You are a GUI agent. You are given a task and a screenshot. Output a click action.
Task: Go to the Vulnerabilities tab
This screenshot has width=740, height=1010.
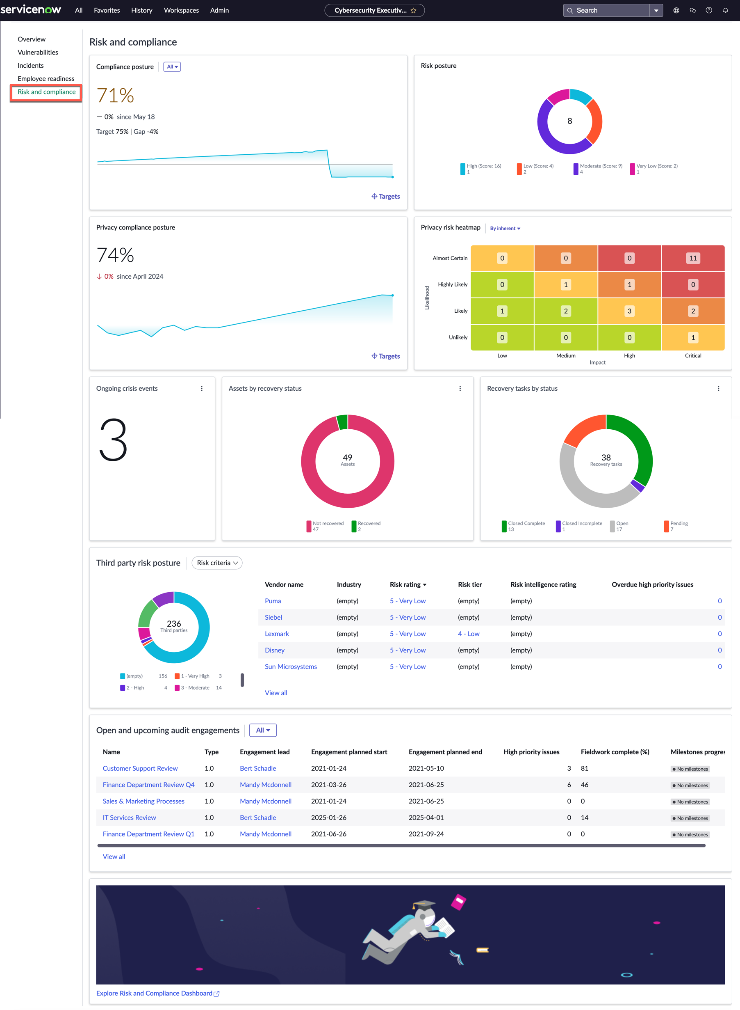[x=38, y=52]
